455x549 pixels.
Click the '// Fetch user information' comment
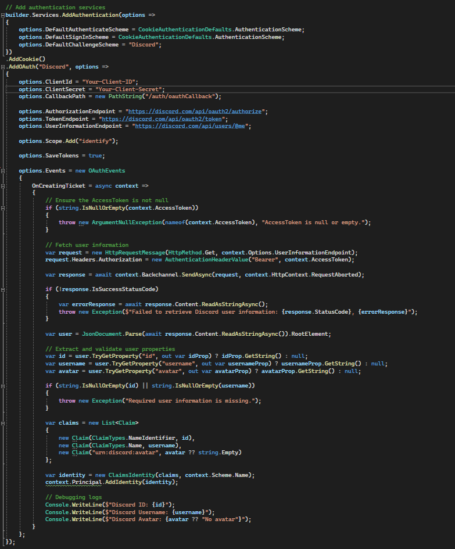(x=87, y=245)
